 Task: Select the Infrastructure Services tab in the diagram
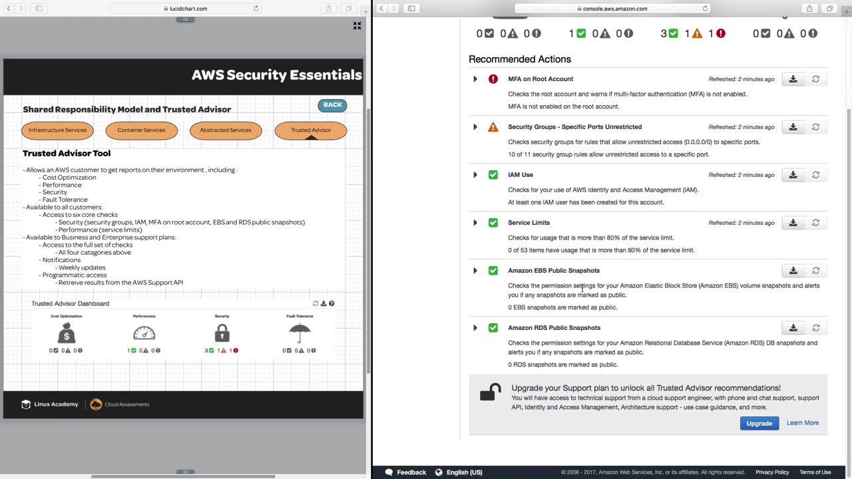tap(57, 130)
